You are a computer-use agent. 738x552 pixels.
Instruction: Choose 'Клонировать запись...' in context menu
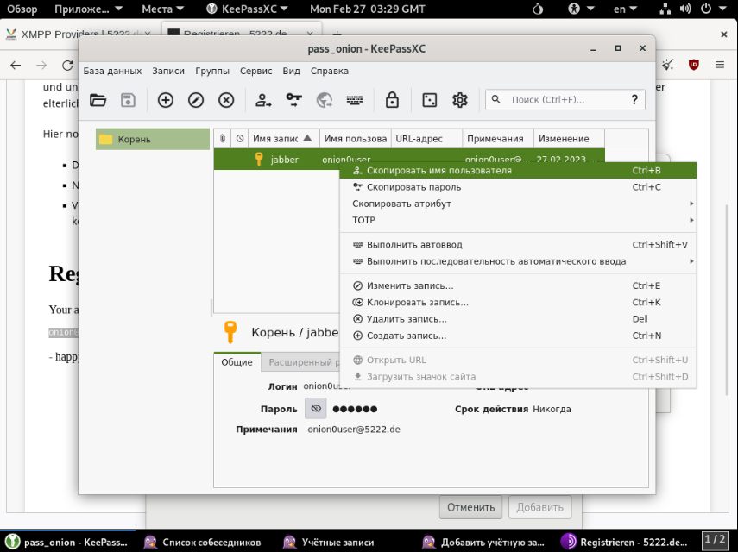417,303
